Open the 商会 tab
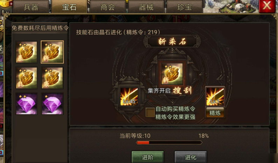Screen dimensions: 278x163 107,7
